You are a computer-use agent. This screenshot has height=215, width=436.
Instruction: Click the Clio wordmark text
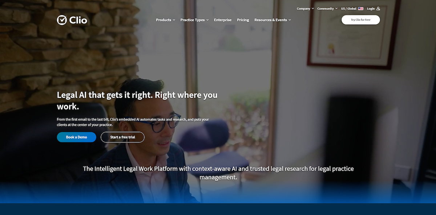pyautogui.click(x=78, y=20)
